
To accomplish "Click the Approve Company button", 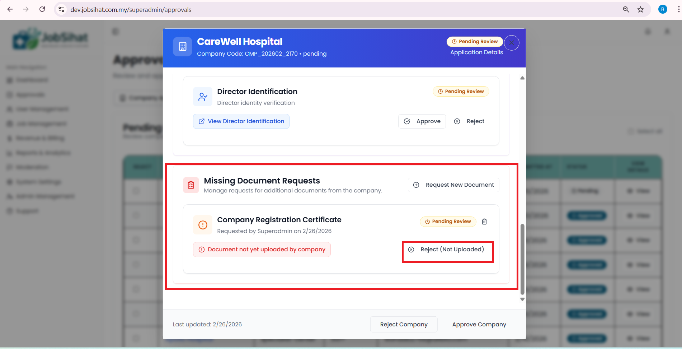I will (479, 324).
